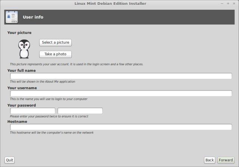Click the User info header title
The image size is (239, 167).
tap(33, 17)
